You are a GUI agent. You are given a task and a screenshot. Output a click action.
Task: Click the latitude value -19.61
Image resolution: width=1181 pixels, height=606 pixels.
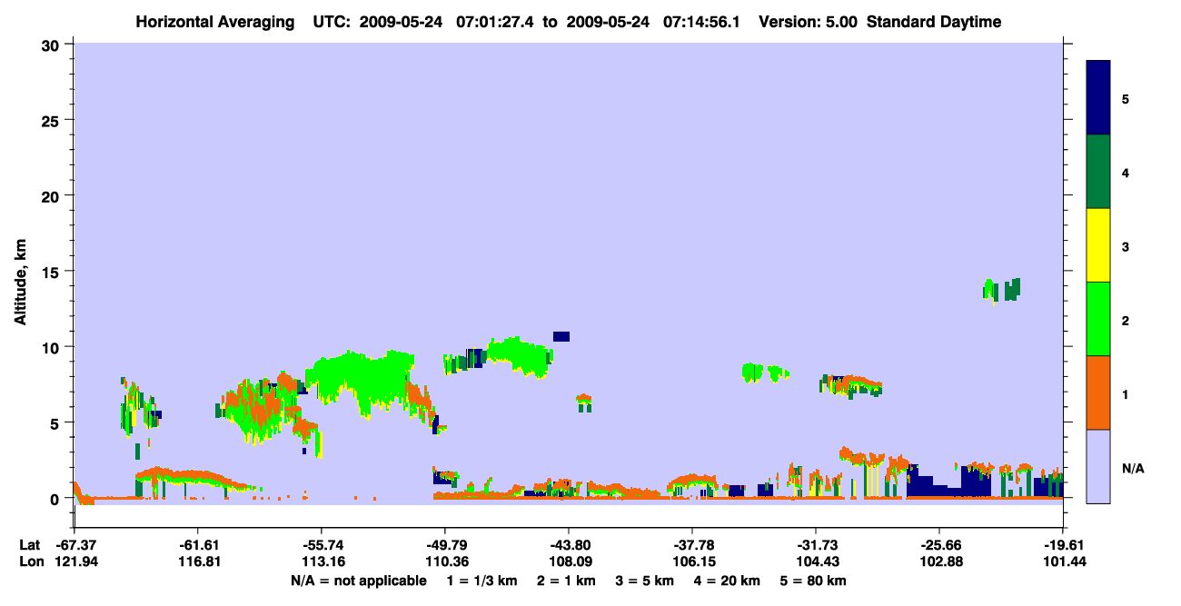[1063, 545]
